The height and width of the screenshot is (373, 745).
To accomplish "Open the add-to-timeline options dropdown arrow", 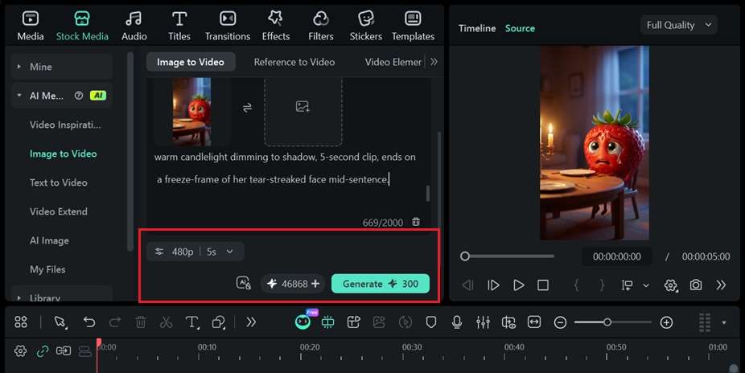I will pyautogui.click(x=646, y=285).
